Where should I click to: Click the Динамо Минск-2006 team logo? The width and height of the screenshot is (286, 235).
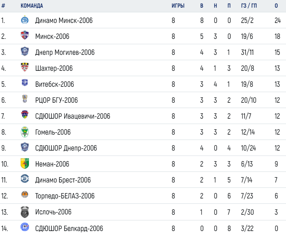[25, 20]
